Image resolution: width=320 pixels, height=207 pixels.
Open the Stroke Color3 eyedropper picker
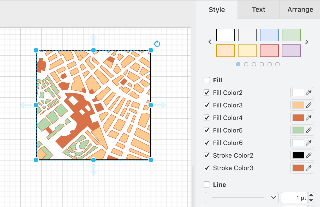pos(309,168)
